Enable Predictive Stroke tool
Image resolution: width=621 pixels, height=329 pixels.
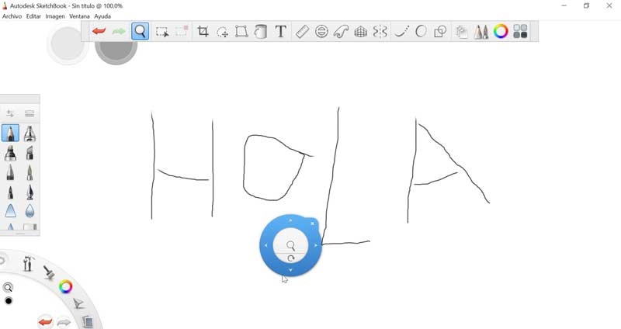tap(421, 31)
